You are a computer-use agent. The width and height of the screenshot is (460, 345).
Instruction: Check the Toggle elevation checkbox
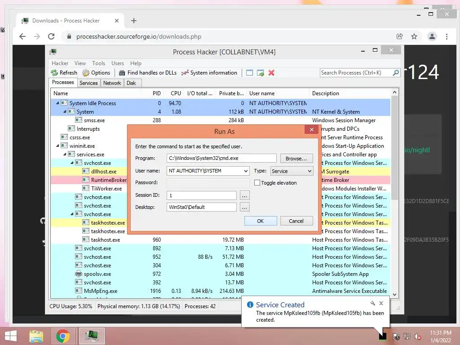click(x=257, y=183)
